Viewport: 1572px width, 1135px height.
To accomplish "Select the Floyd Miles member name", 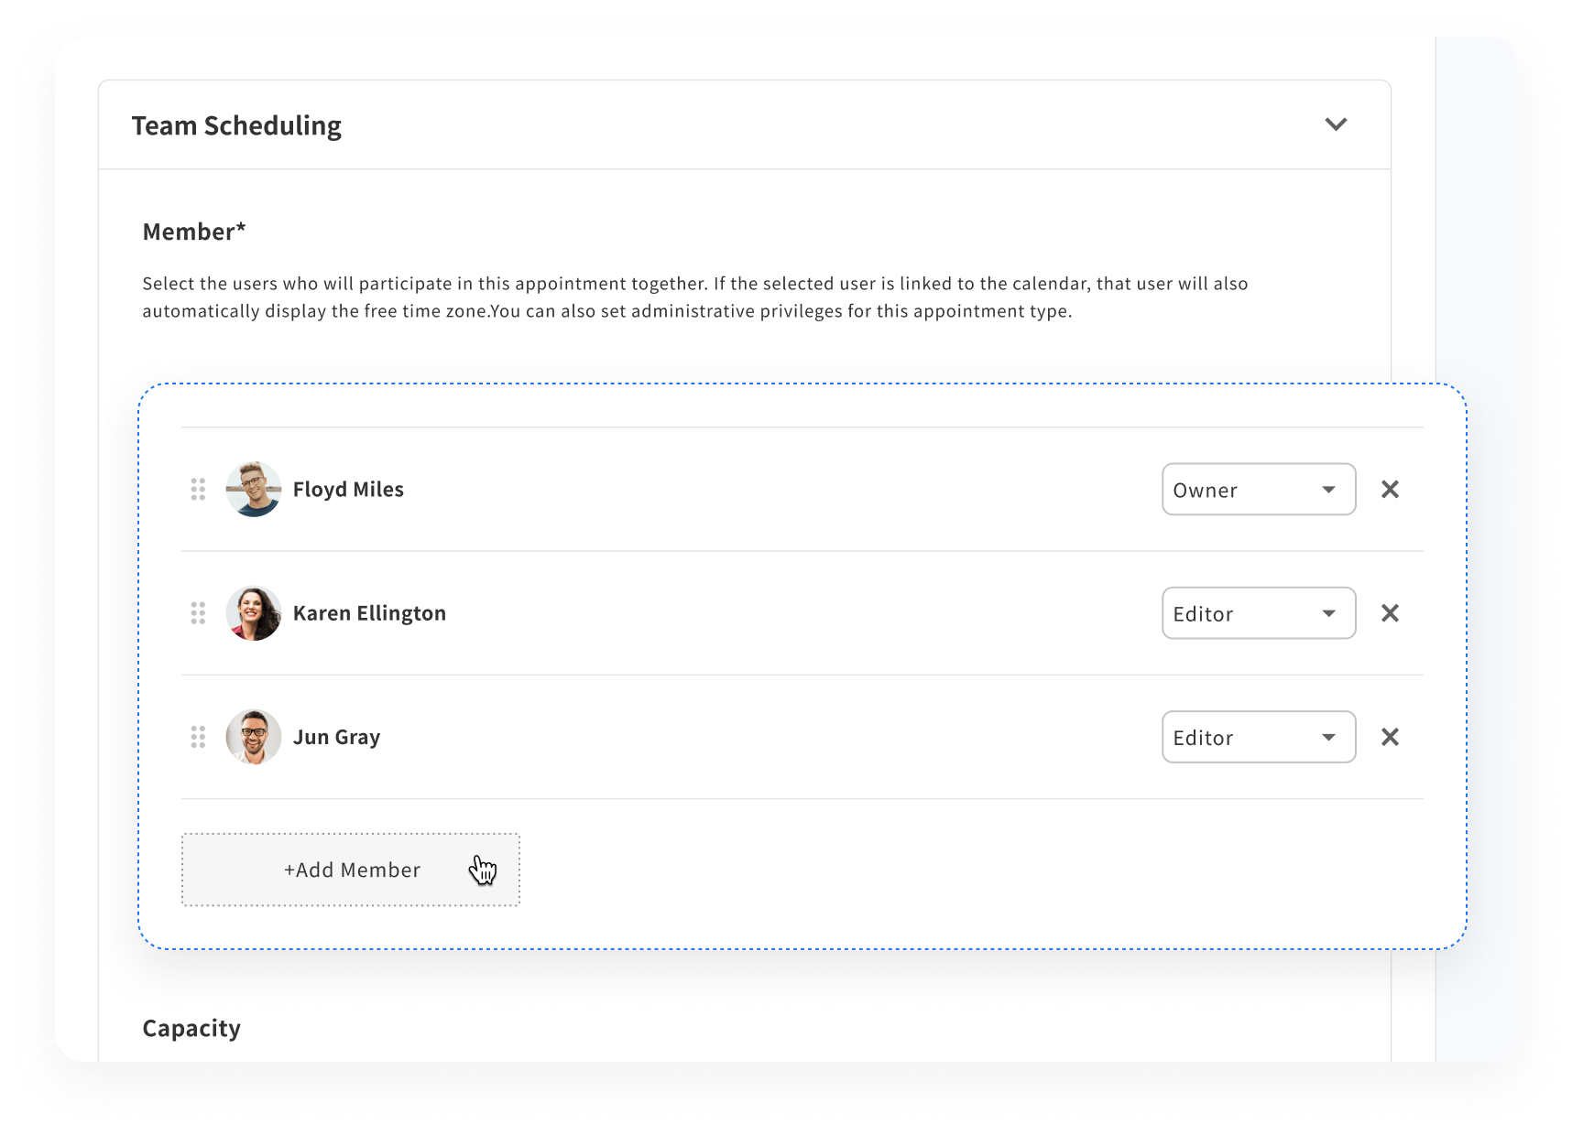I will pos(348,490).
